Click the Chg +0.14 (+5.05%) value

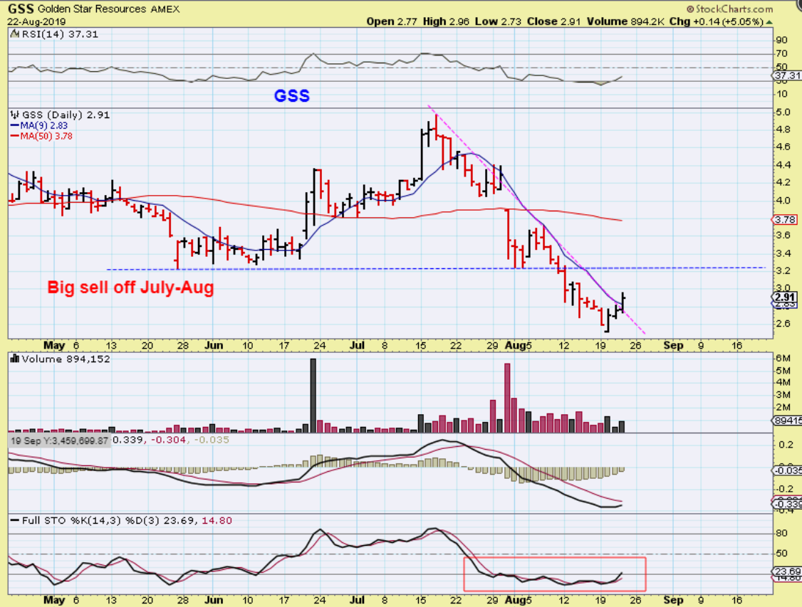[x=716, y=21]
